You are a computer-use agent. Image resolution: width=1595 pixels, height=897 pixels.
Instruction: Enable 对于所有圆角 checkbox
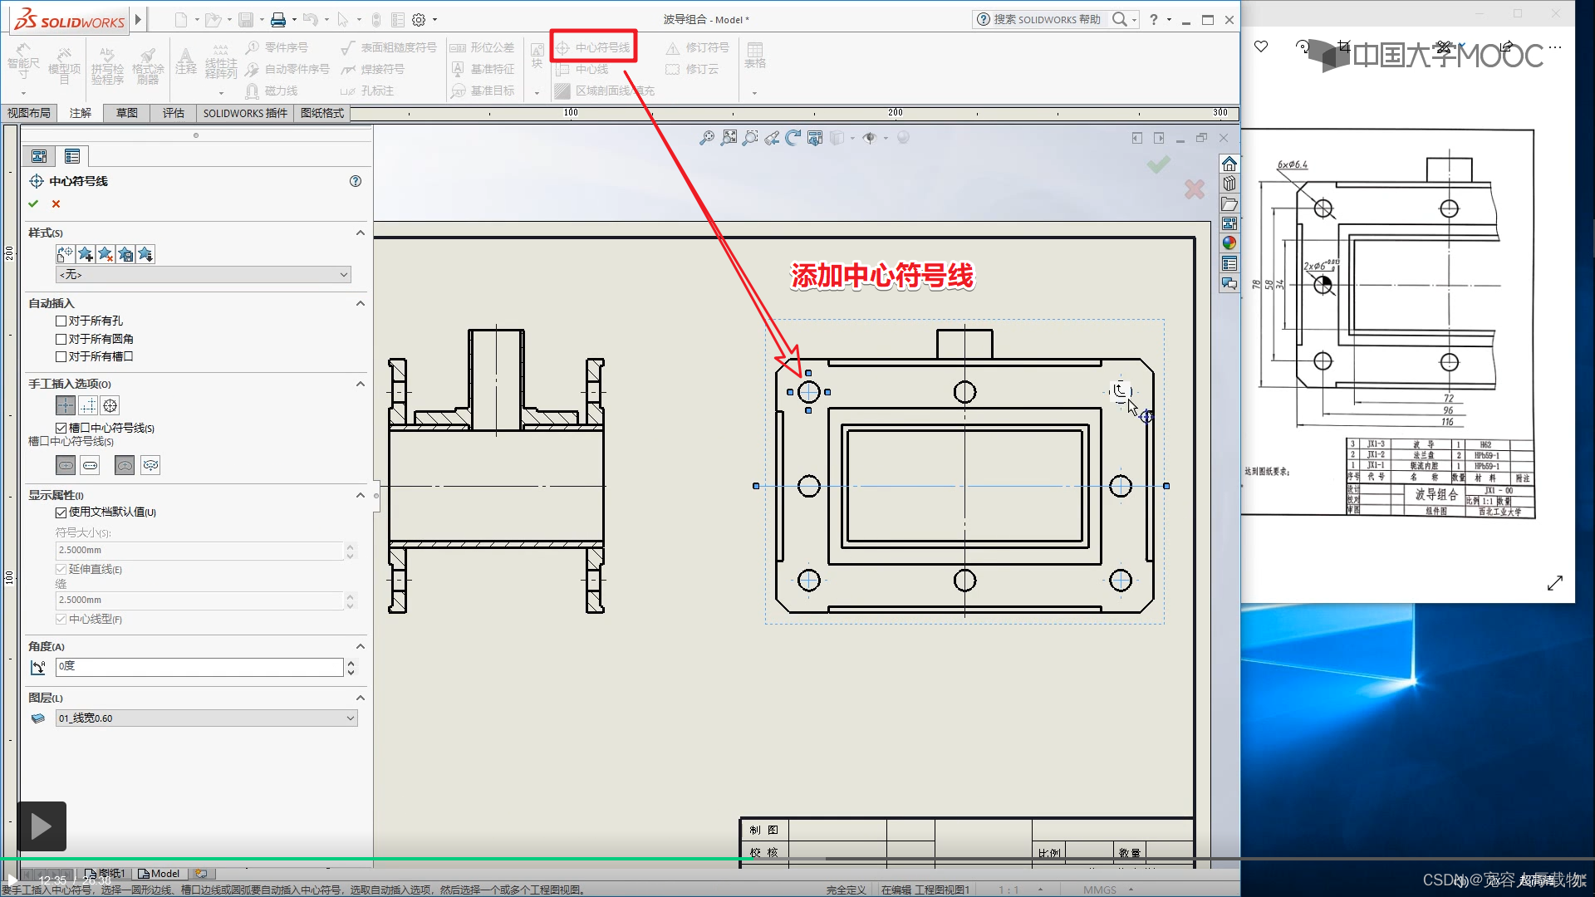point(61,339)
